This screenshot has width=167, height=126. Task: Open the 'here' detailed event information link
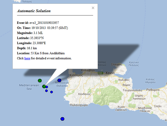pyautogui.click(x=27, y=58)
